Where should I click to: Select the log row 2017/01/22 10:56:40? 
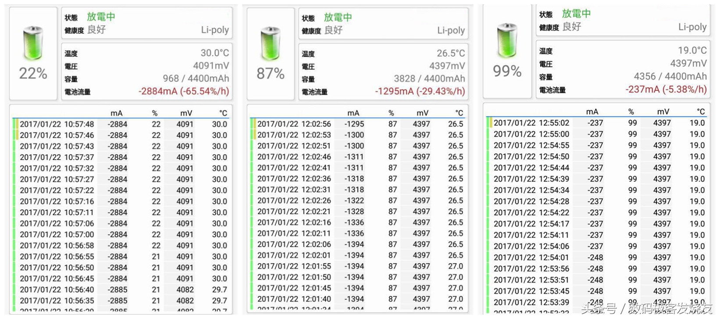[x=121, y=290]
